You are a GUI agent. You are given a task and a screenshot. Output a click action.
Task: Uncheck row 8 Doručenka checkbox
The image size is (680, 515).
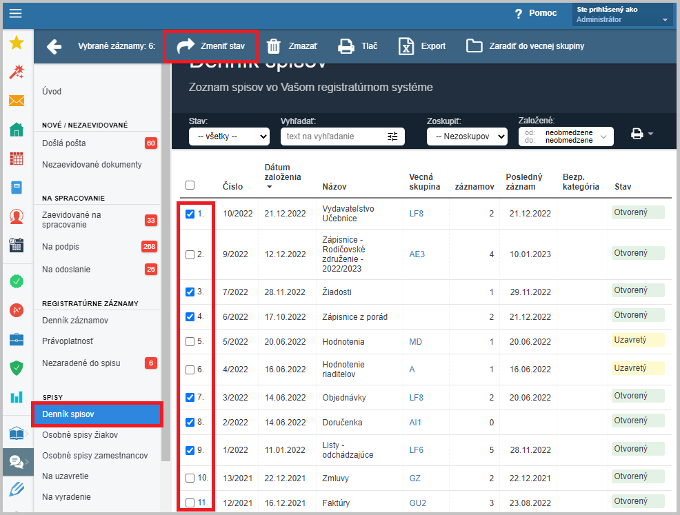coord(190,422)
